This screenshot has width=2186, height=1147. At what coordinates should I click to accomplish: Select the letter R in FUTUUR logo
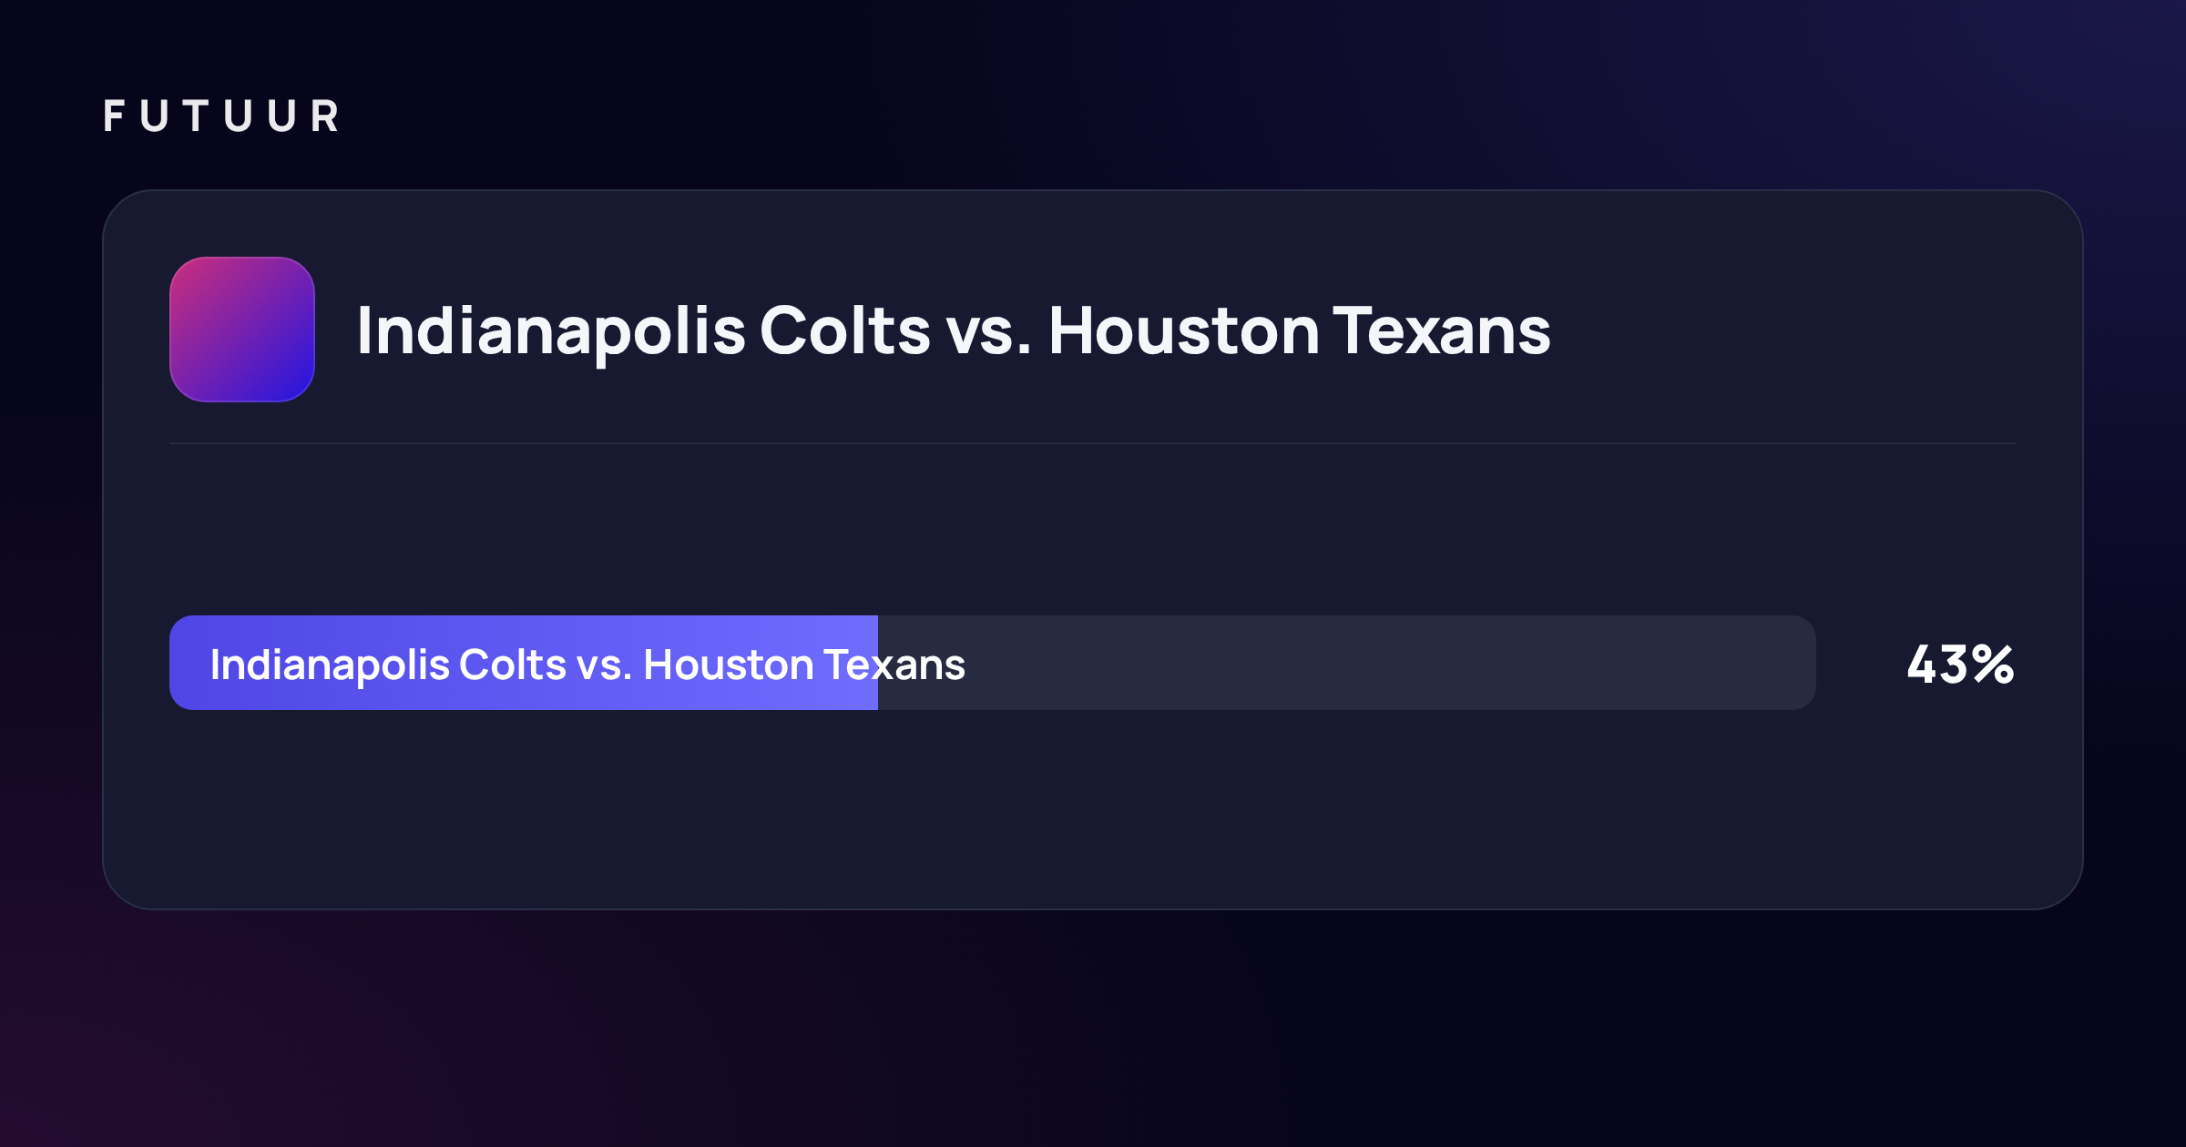(324, 117)
